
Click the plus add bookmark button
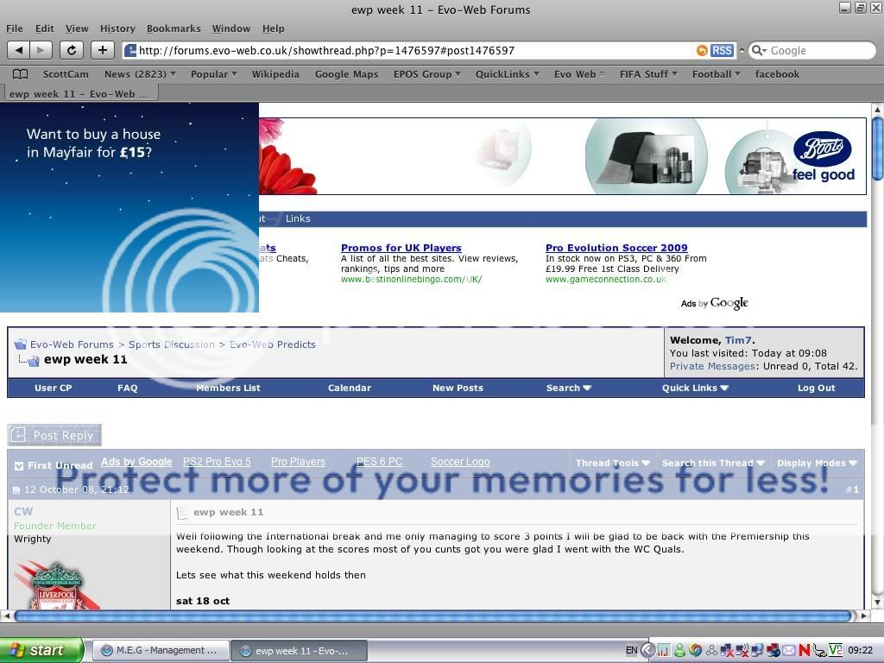coord(103,50)
